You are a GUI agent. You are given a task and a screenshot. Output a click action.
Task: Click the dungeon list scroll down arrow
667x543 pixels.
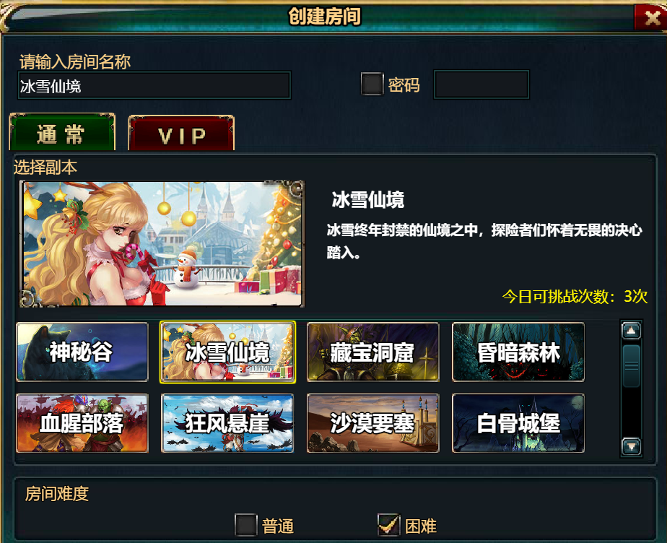631,446
